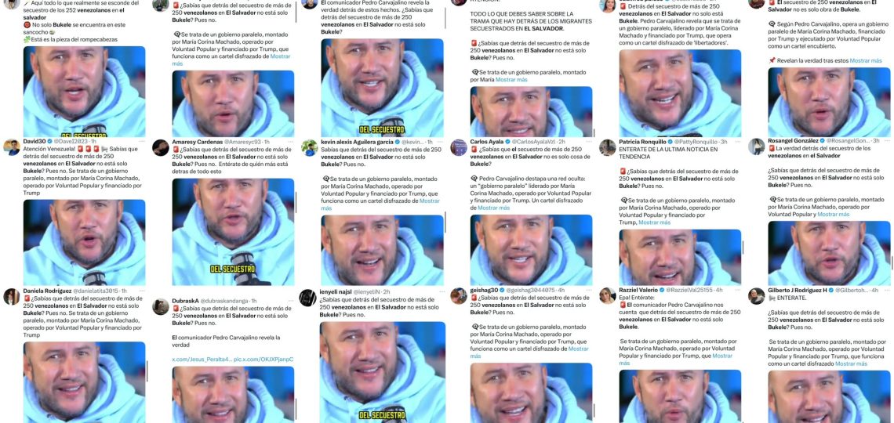This screenshot has height=423, width=894.
Task: Click Mostrar más in Patricia Ronquillo's tweet
Action: pos(655,222)
